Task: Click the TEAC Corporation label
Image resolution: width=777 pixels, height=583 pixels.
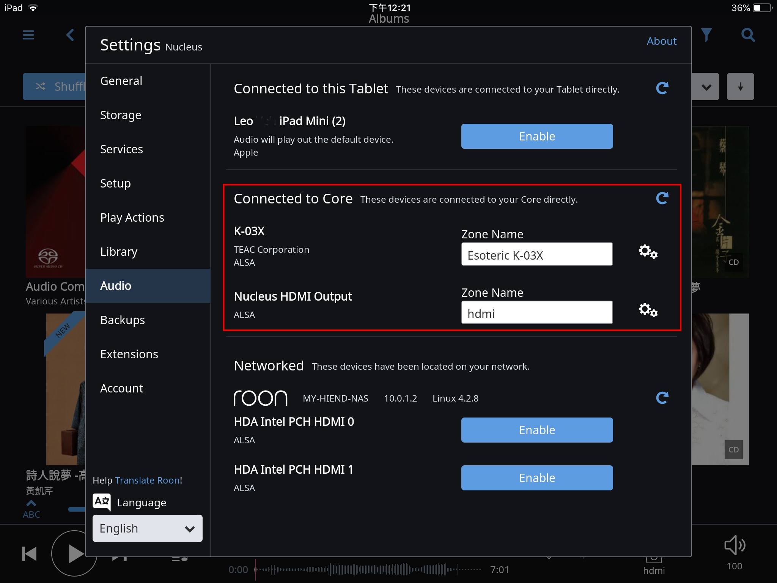Action: point(271,249)
